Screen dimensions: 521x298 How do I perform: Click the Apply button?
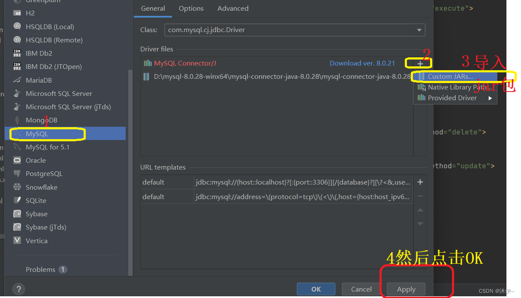(406, 289)
